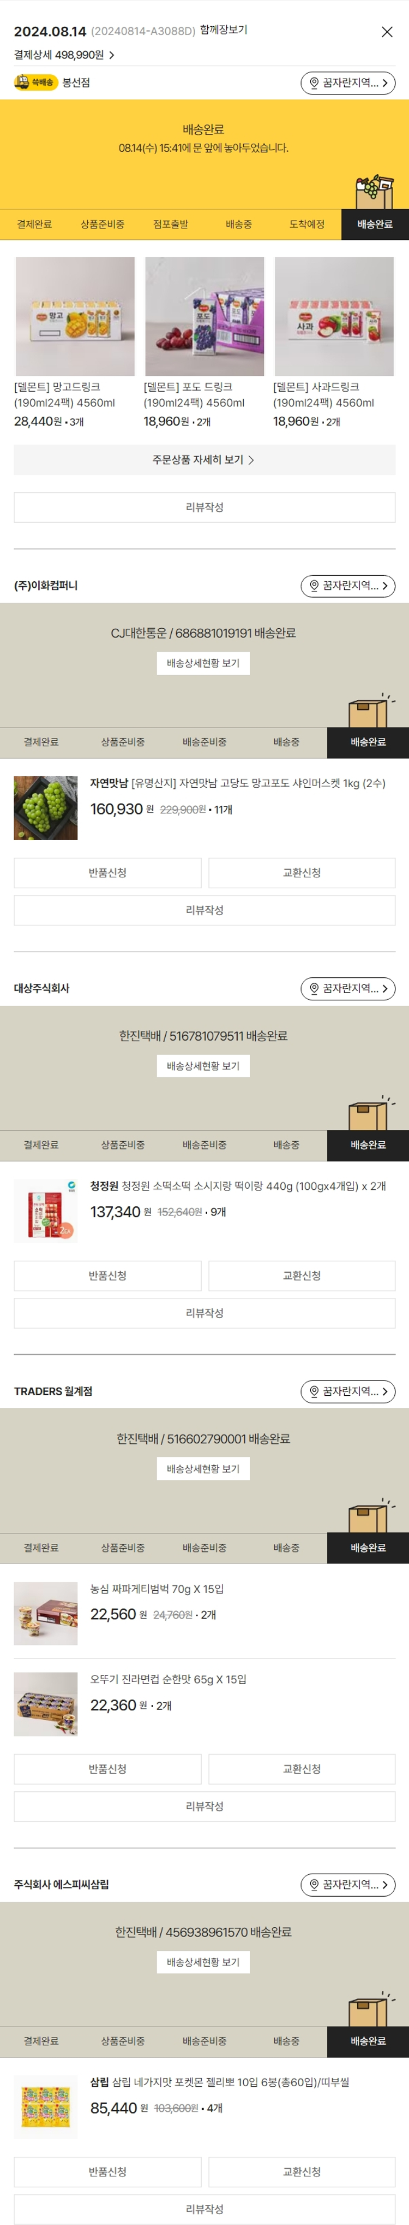Image resolution: width=409 pixels, height=2225 pixels.
Task: Write review for TRADERS 월계점 order
Action: coord(204,1805)
